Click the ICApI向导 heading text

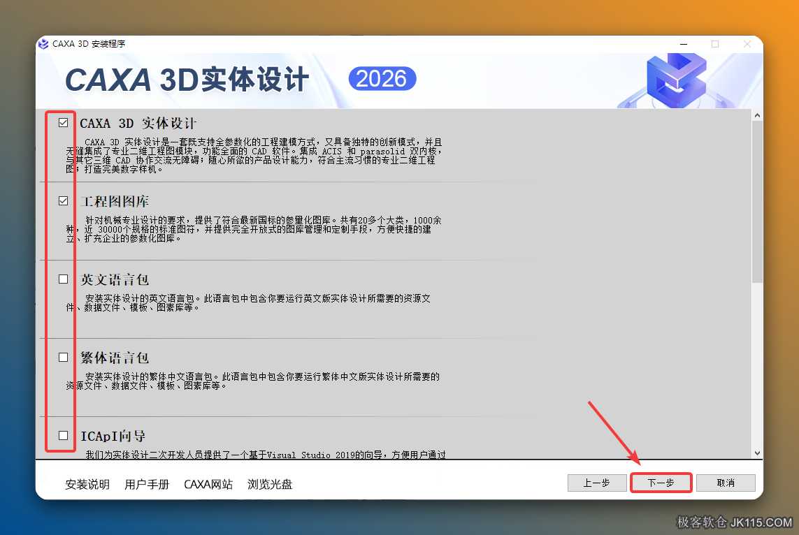(x=113, y=437)
